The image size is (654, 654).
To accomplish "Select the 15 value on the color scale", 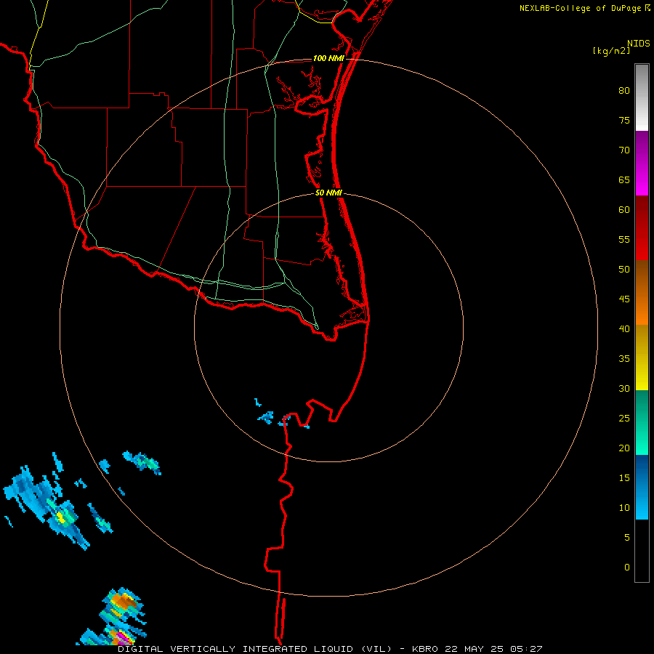I will point(624,477).
